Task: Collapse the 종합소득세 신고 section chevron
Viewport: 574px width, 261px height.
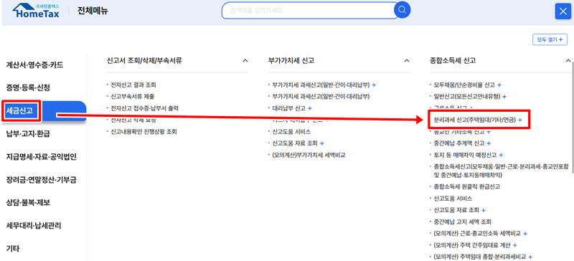Action: 568,61
